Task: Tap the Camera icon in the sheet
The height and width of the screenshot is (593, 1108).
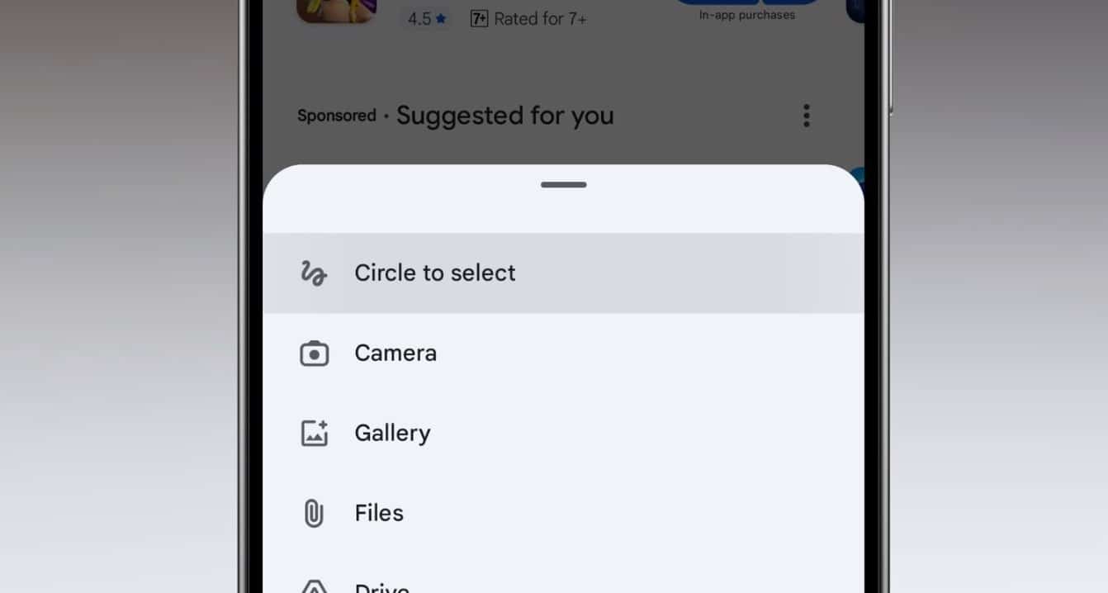Action: [x=314, y=353]
